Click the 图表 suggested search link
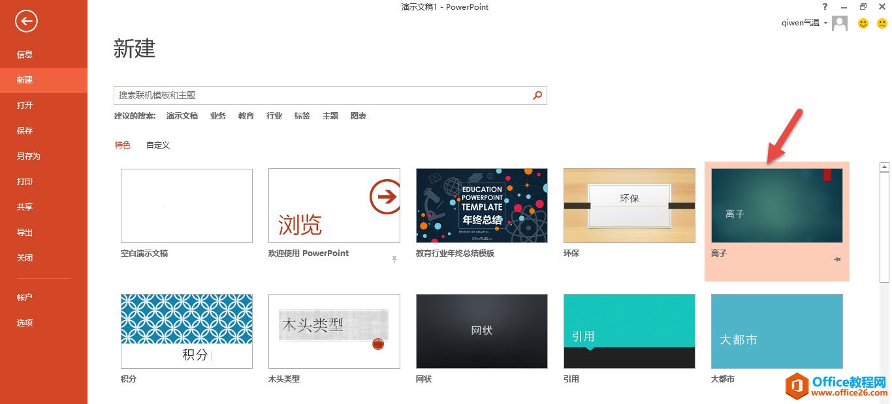The width and height of the screenshot is (892, 404). tap(358, 116)
